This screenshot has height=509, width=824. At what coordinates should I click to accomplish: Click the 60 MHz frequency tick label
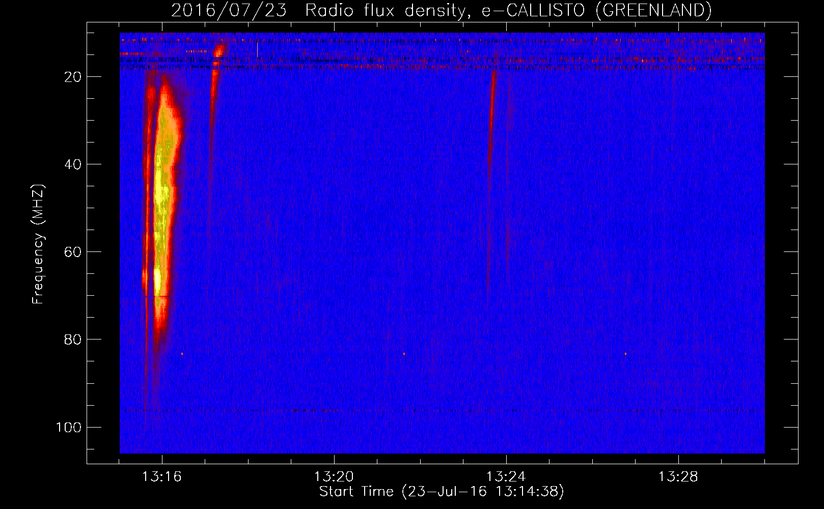pos(73,252)
